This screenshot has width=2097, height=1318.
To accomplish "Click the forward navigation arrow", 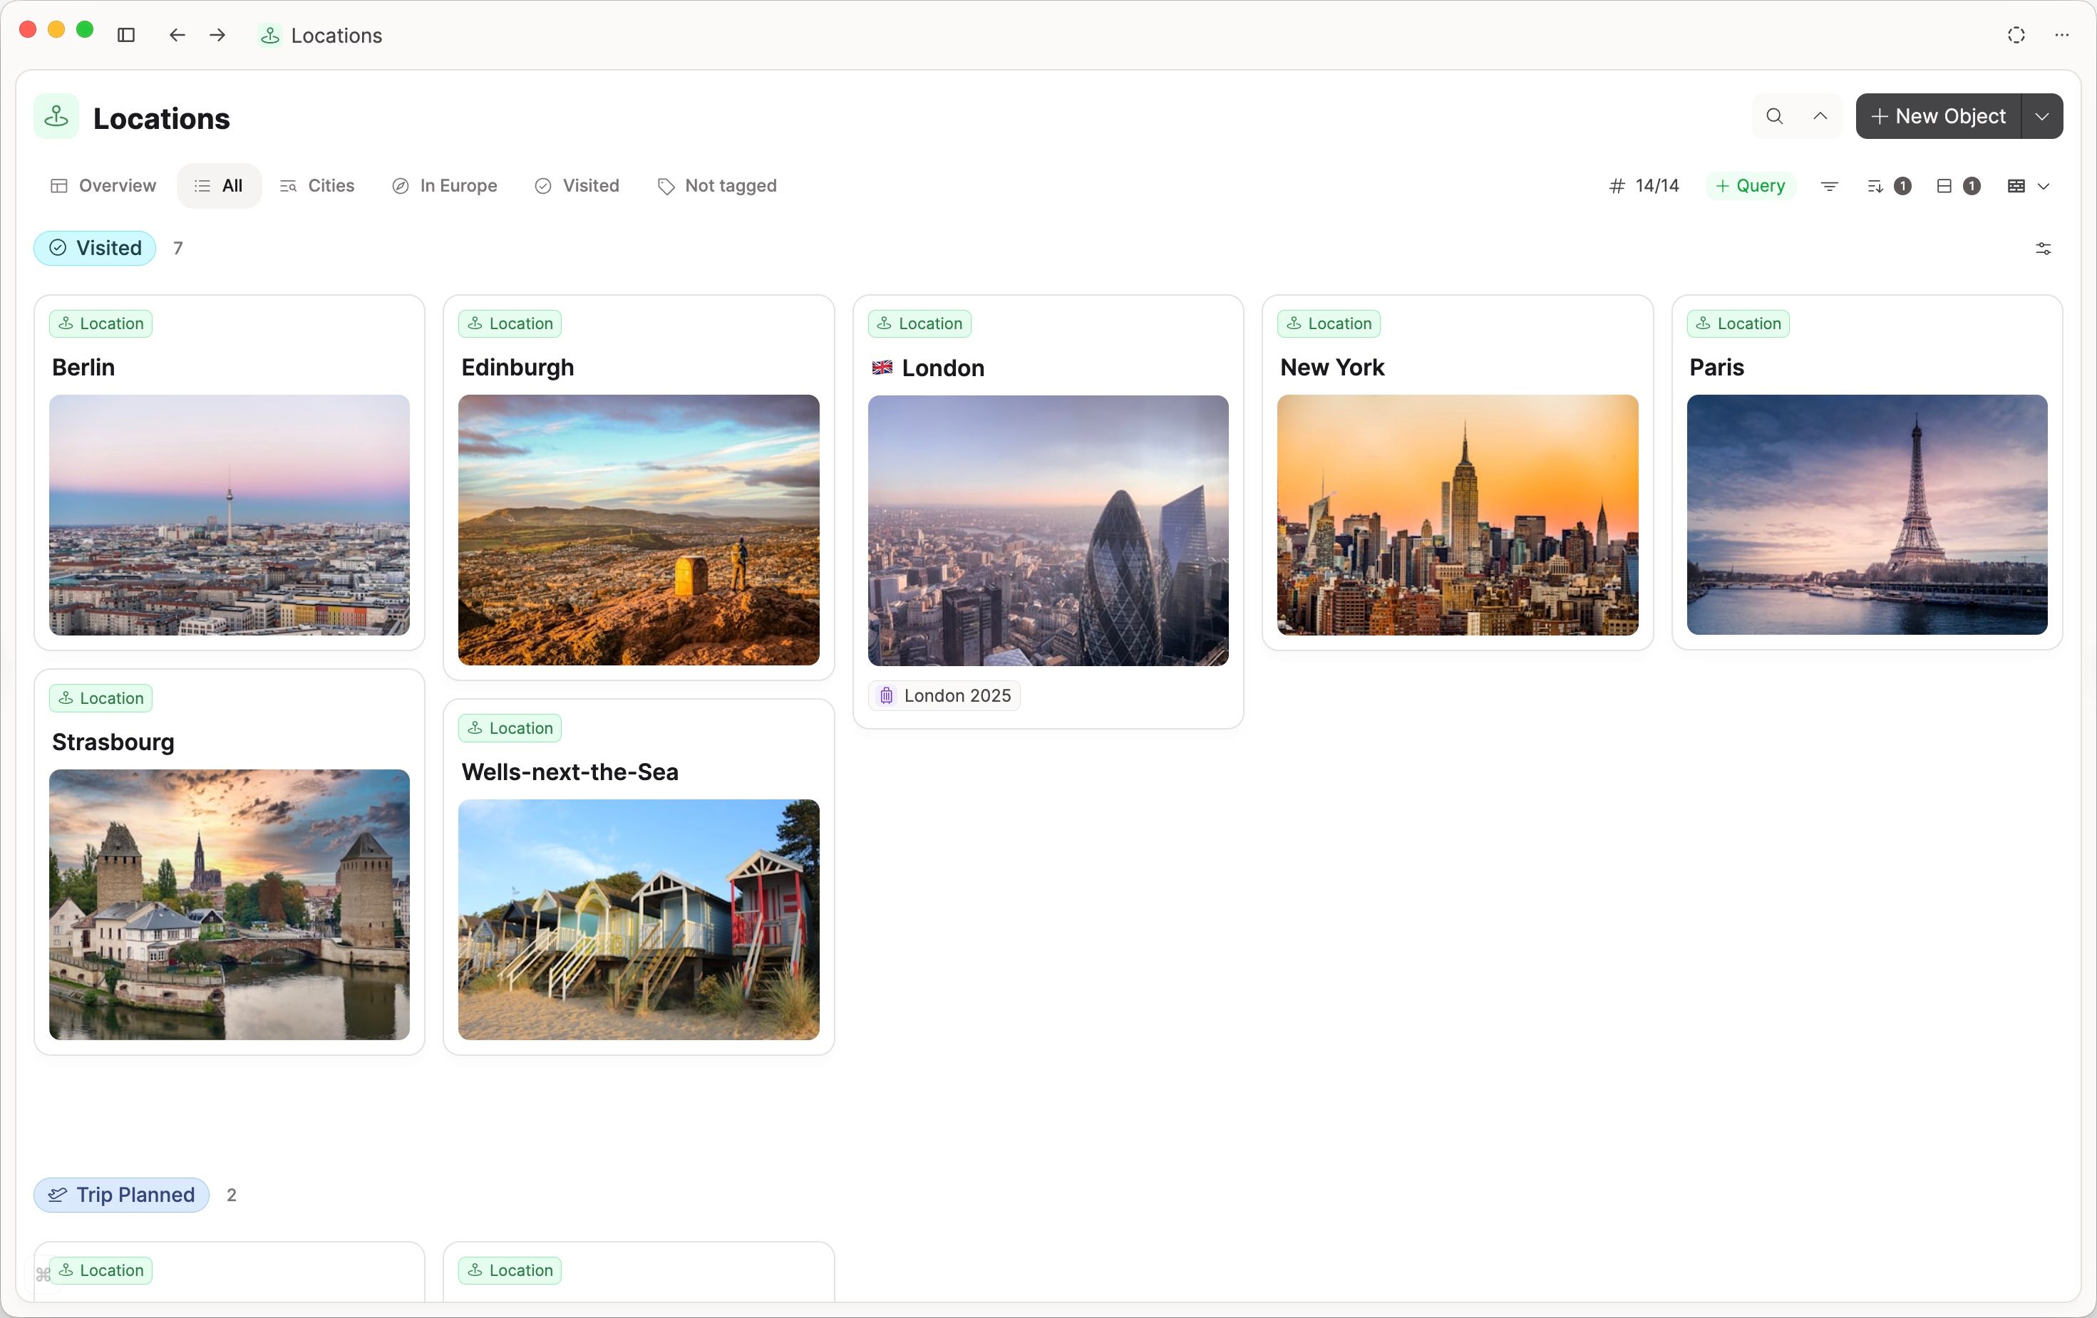I will [217, 36].
